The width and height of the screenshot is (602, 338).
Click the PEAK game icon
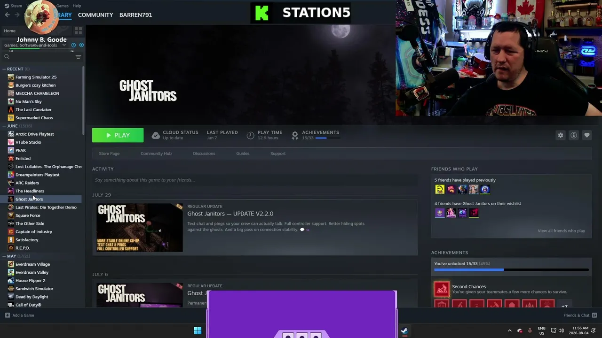click(x=11, y=150)
